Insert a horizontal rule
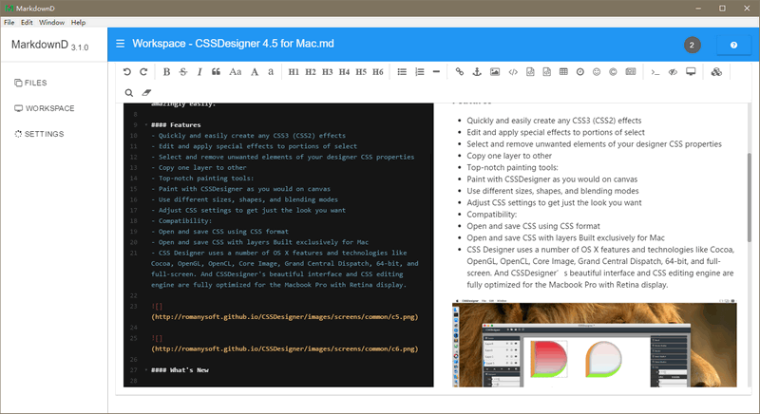 pyautogui.click(x=436, y=71)
